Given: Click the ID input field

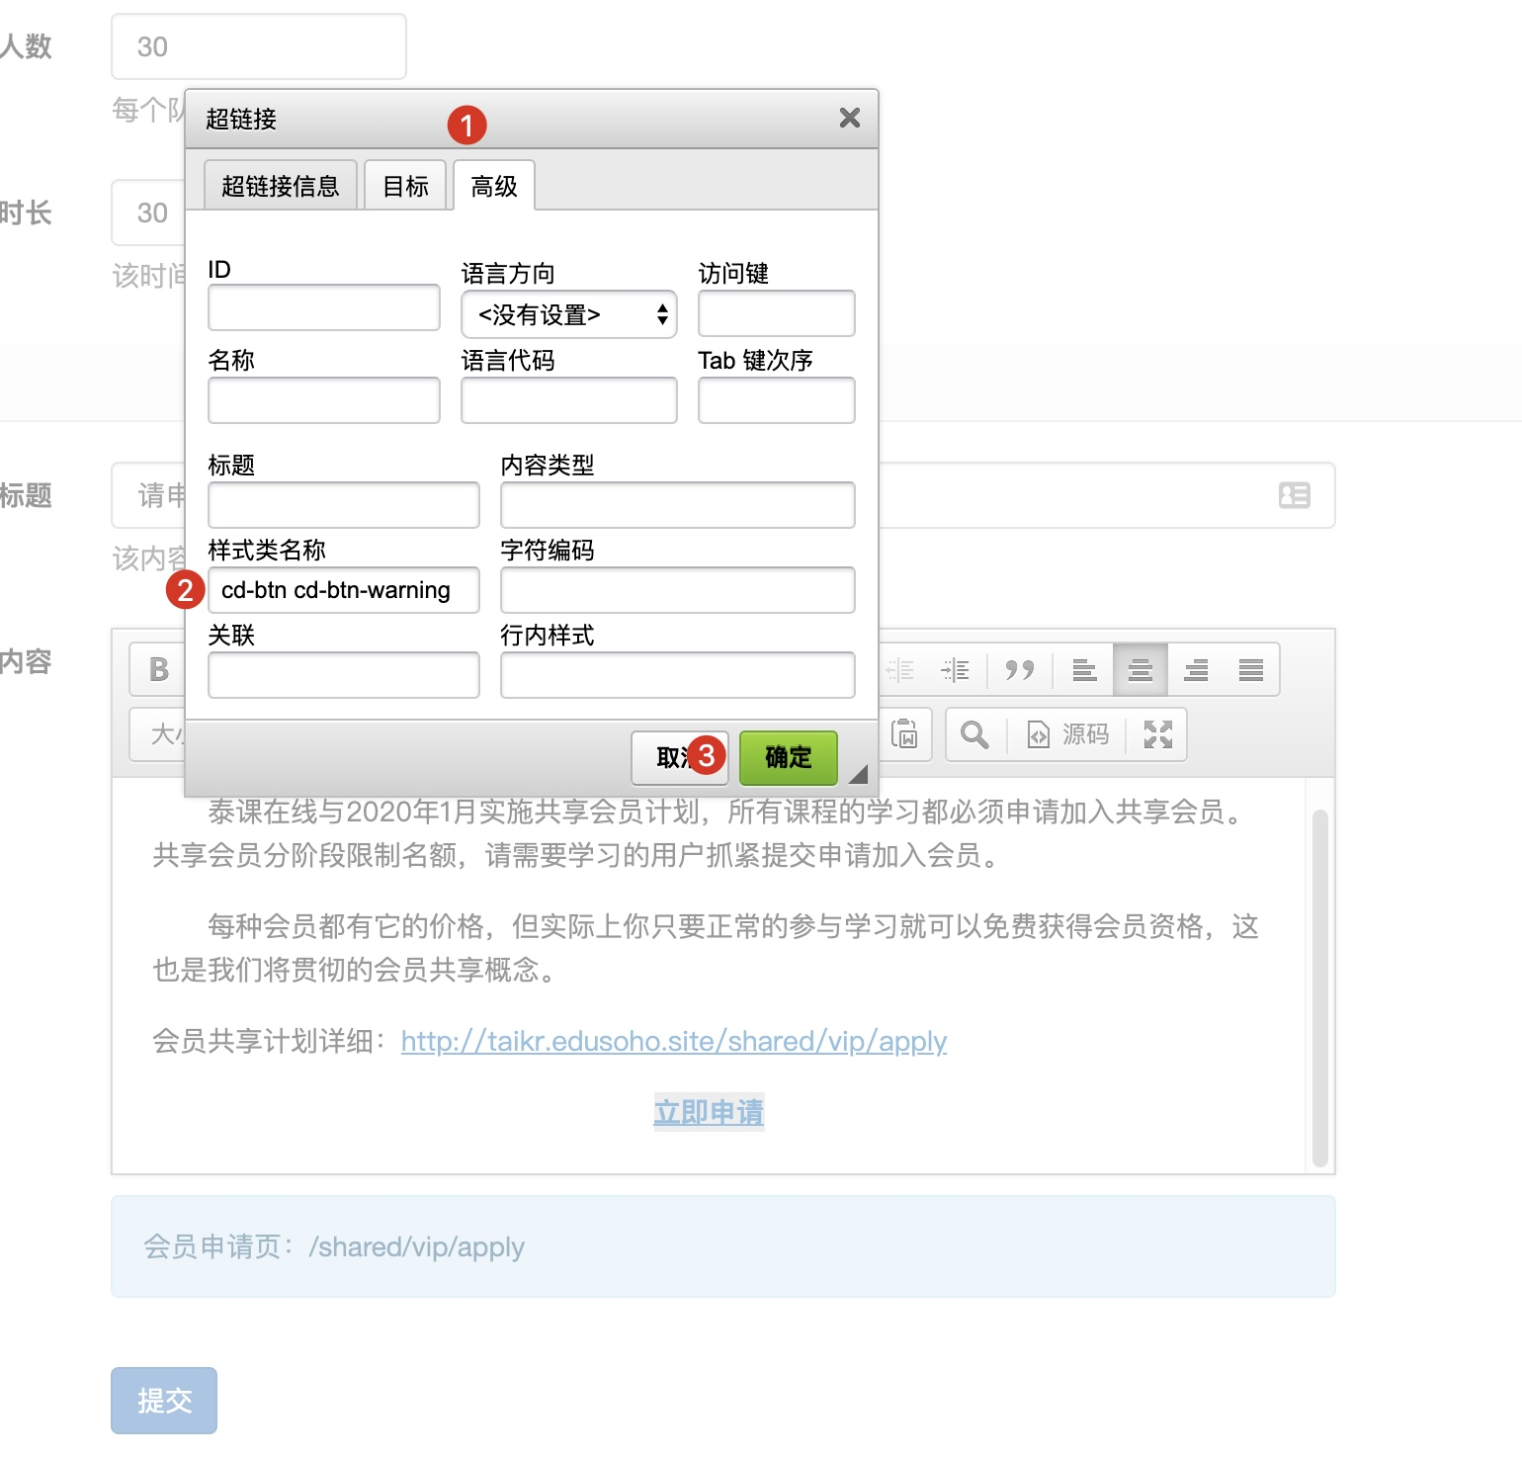Looking at the screenshot, I should [324, 307].
